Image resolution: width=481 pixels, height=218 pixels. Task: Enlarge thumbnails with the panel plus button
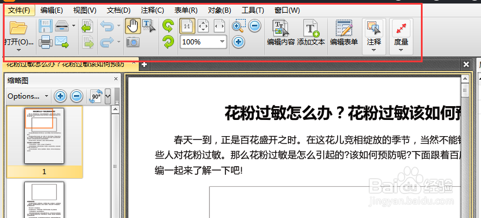pos(60,96)
